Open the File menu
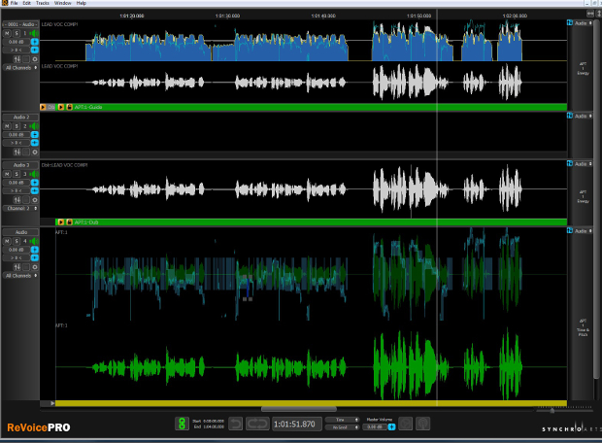602x443 pixels. click(15, 3)
